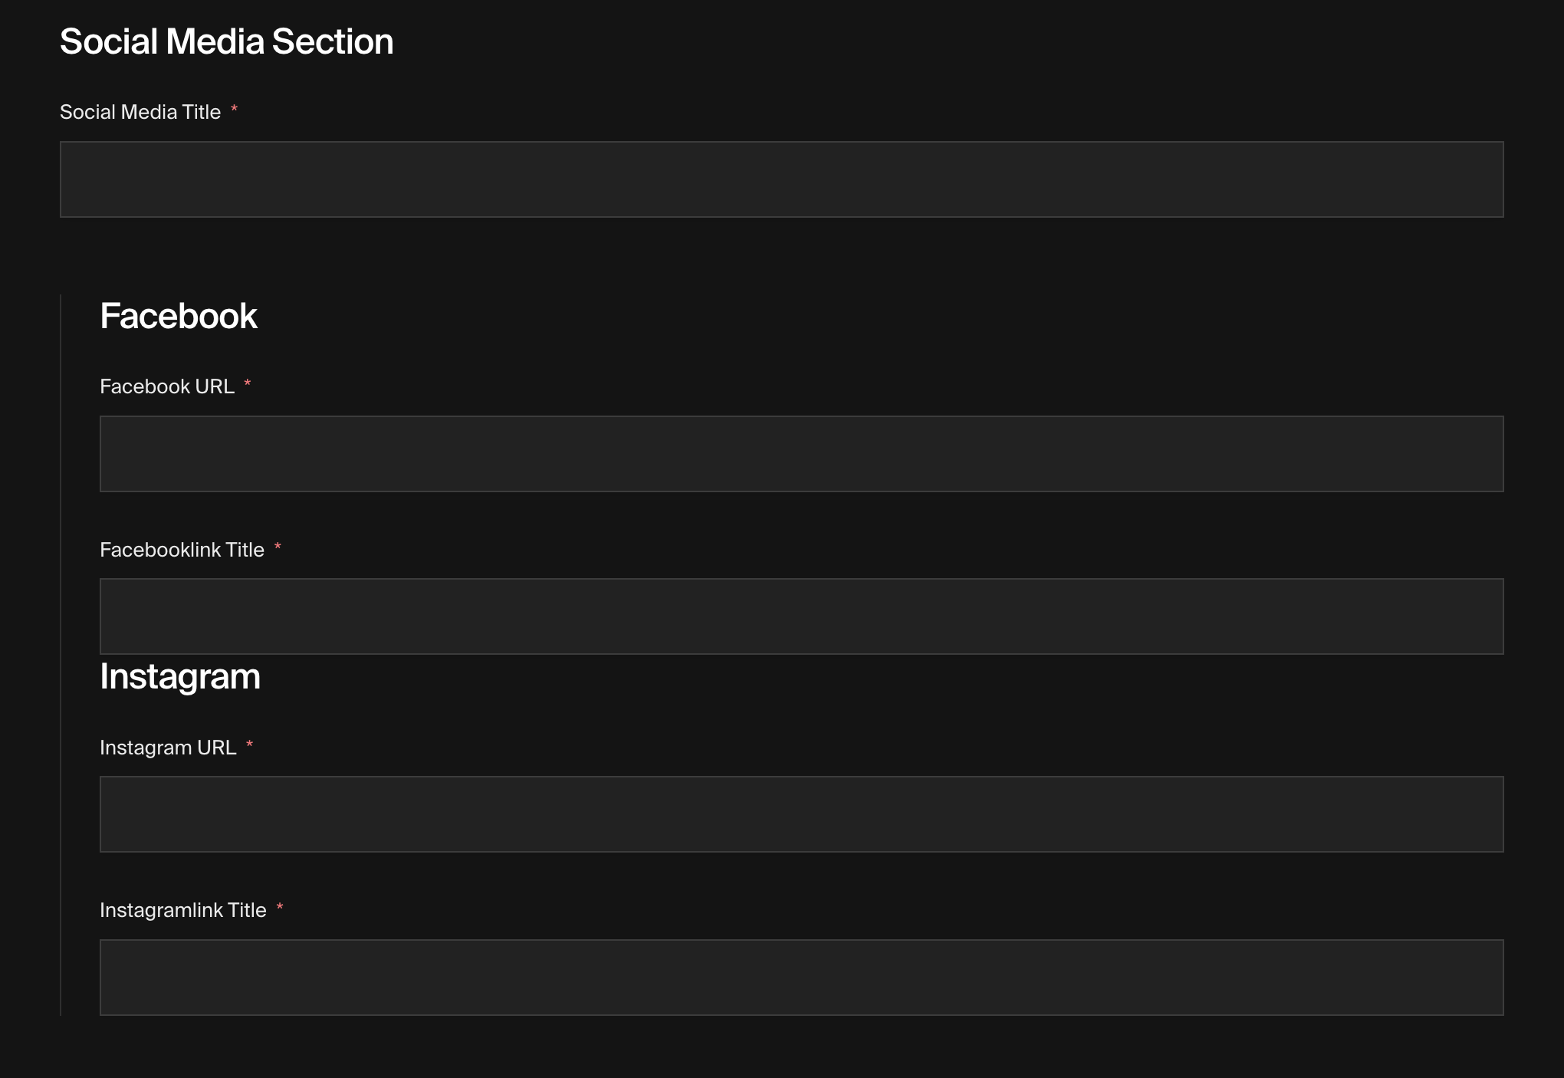Click the Social Media Title input field

pyautogui.click(x=782, y=179)
